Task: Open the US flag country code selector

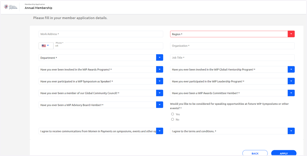Action: pos(46,46)
